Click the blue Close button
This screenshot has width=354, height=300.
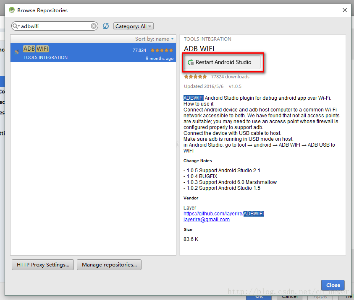(333, 285)
